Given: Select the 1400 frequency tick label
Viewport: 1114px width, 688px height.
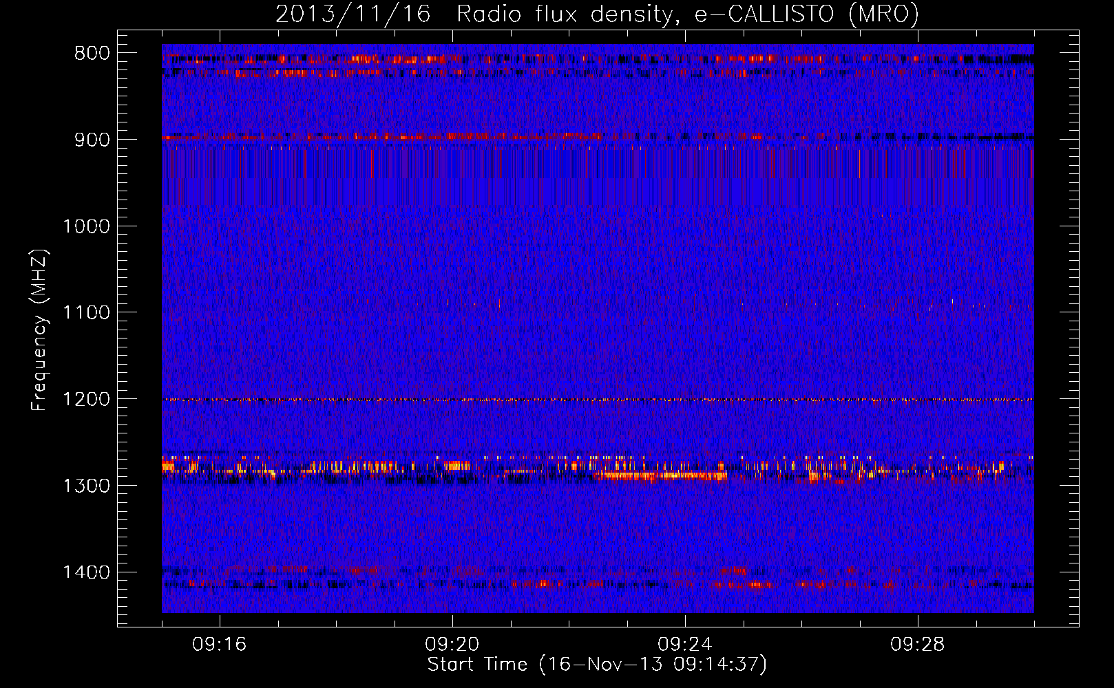Looking at the screenshot, I should (x=86, y=572).
